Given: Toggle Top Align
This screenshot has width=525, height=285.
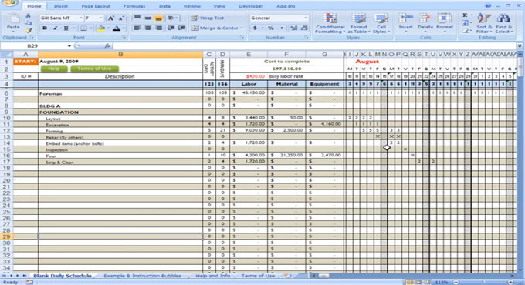Looking at the screenshot, I should pyautogui.click(x=137, y=18).
